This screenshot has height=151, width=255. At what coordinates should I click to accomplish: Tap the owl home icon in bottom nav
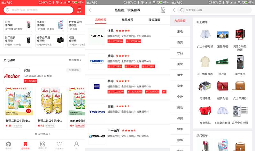[x=8, y=144]
